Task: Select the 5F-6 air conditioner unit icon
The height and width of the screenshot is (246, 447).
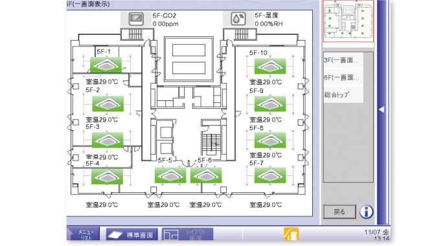Action: [x=206, y=175]
